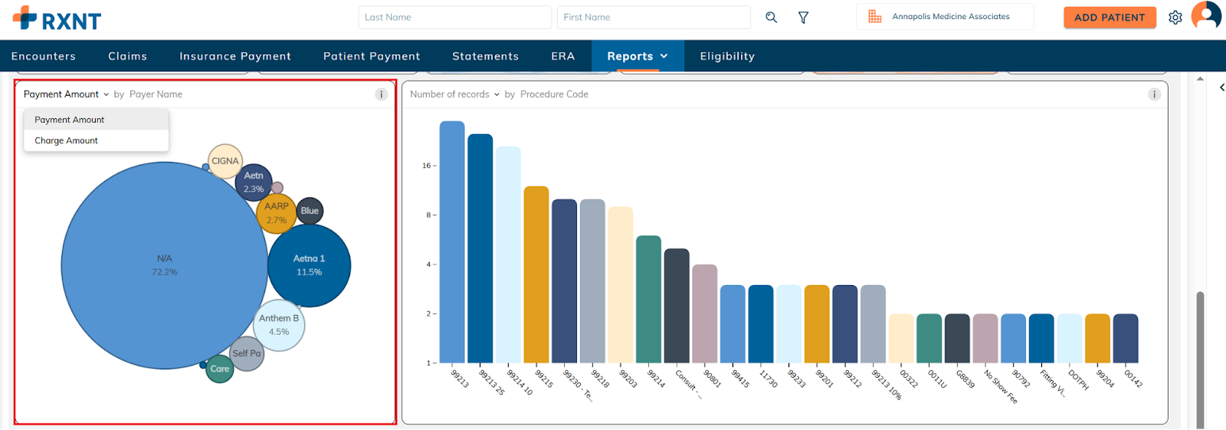The image size is (1226, 430).
Task: Click the RXNT logo
Action: pos(57,18)
